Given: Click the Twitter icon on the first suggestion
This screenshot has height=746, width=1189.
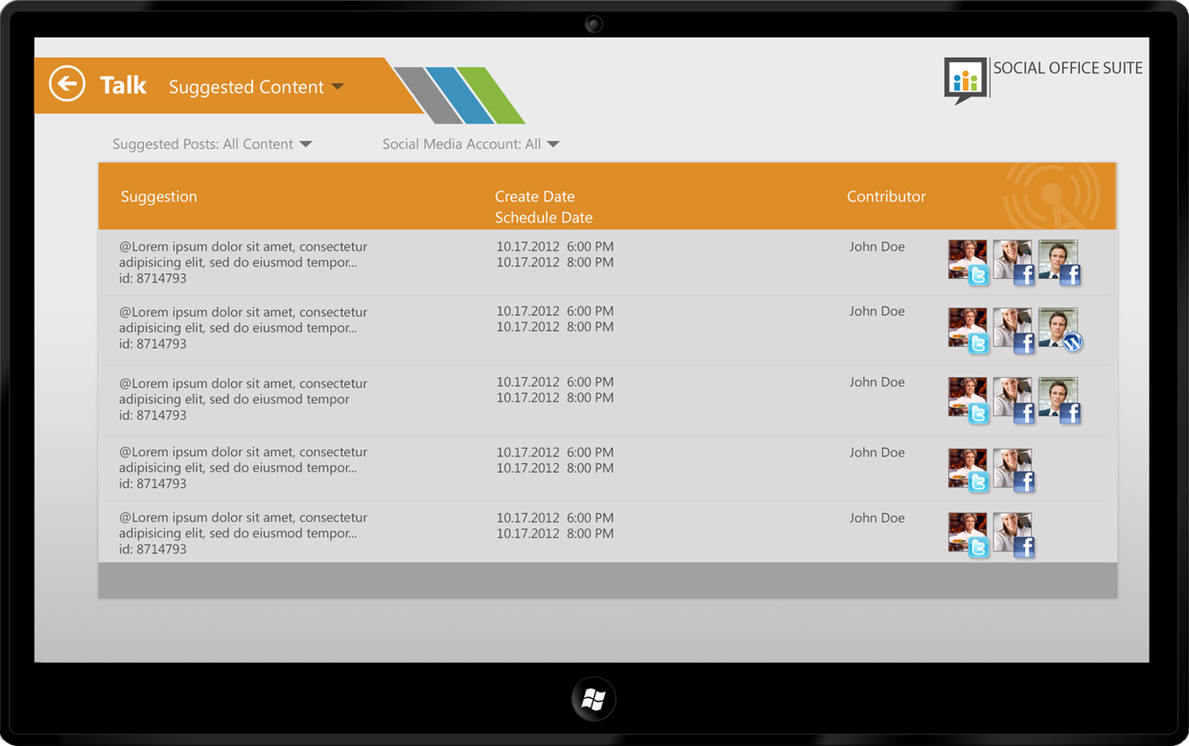Looking at the screenshot, I should pyautogui.click(x=979, y=276).
